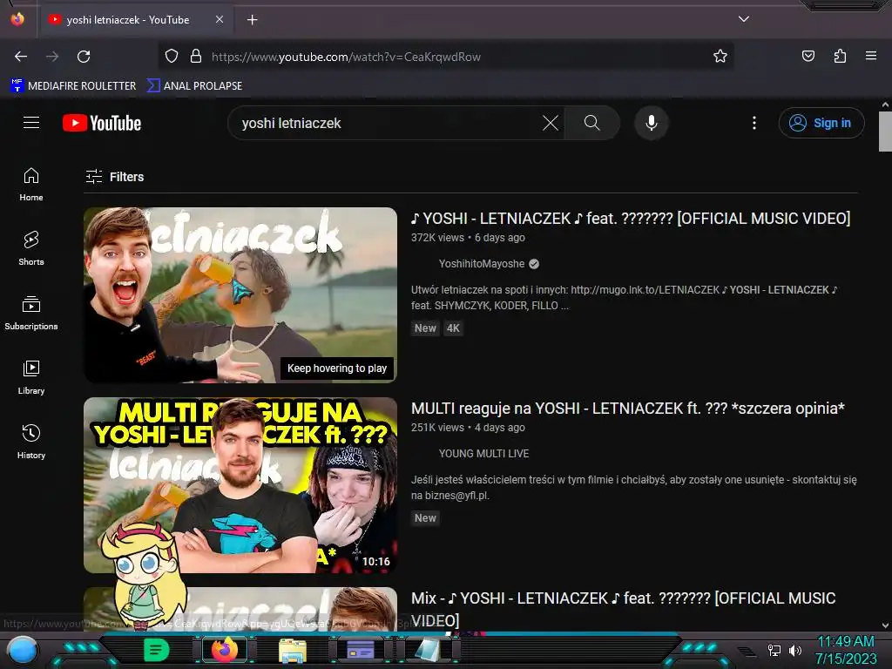This screenshot has height=669, width=892.
Task: Open Subscriptions in the sidebar
Action: click(x=31, y=314)
